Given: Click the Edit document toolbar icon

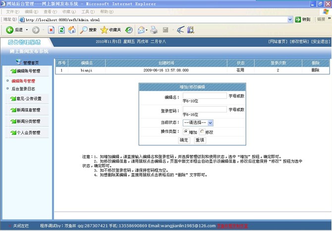Looking at the screenshot, I should click(166, 30).
